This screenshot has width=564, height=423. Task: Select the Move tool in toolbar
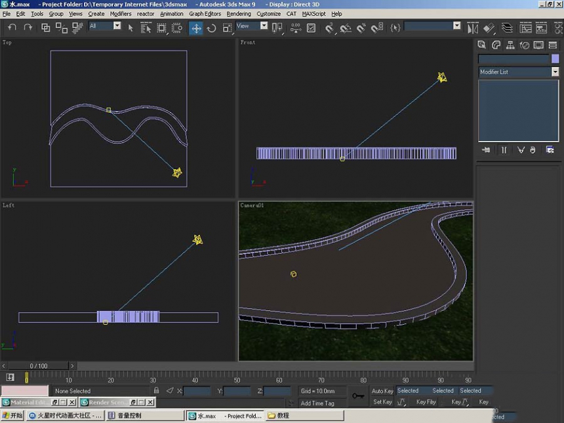196,28
